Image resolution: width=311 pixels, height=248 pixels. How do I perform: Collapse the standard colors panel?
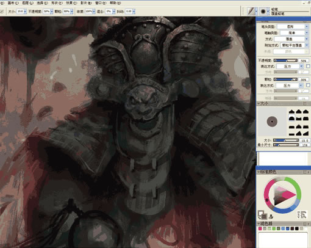pyautogui.click(x=259, y=172)
